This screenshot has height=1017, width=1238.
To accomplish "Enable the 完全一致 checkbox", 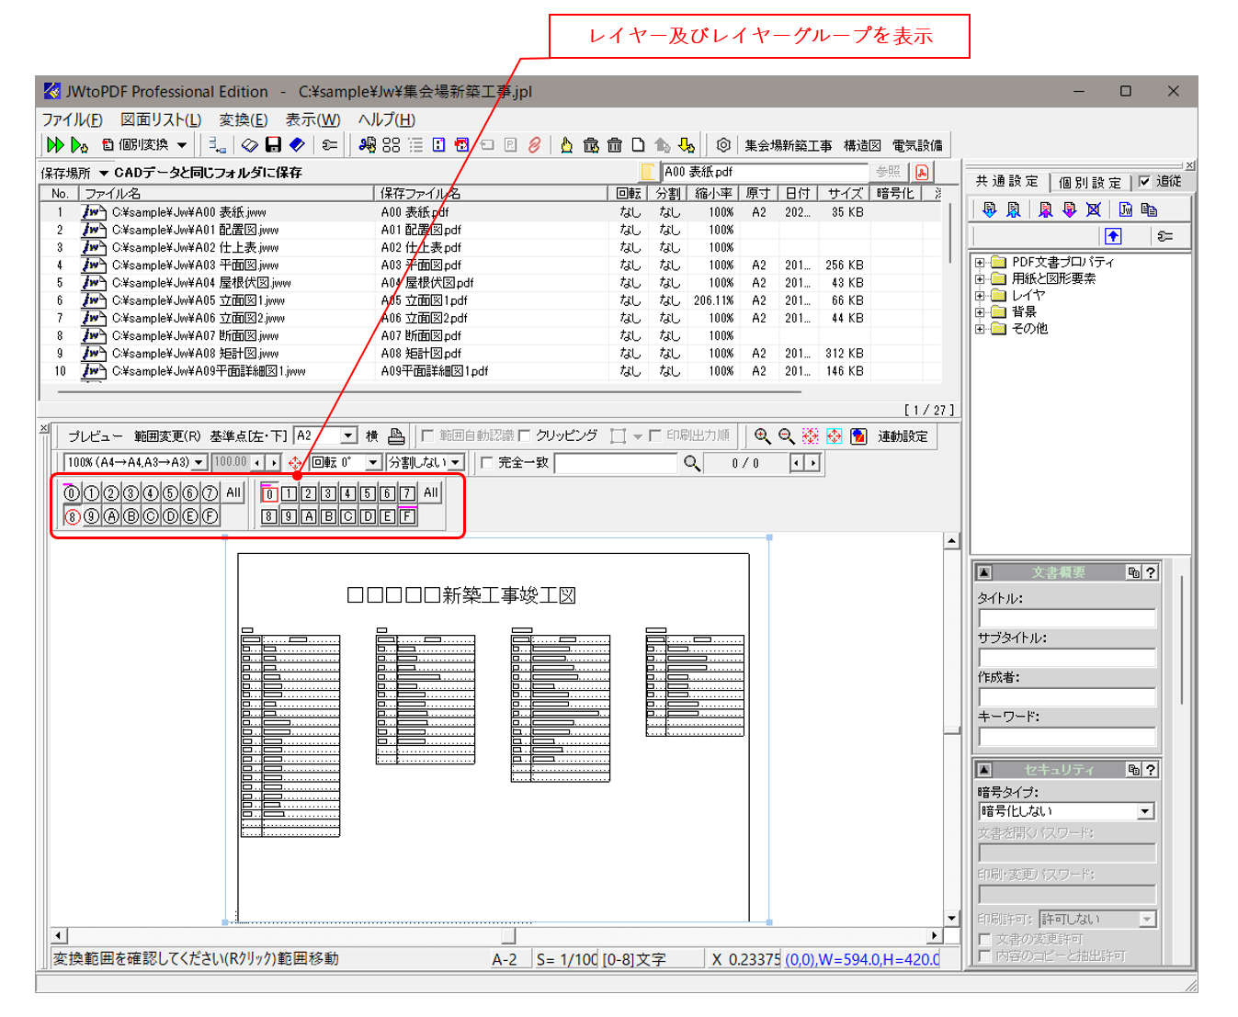I will 487,463.
